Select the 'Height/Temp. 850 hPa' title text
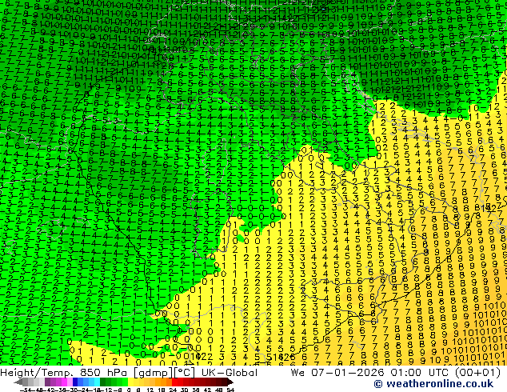 65,373
